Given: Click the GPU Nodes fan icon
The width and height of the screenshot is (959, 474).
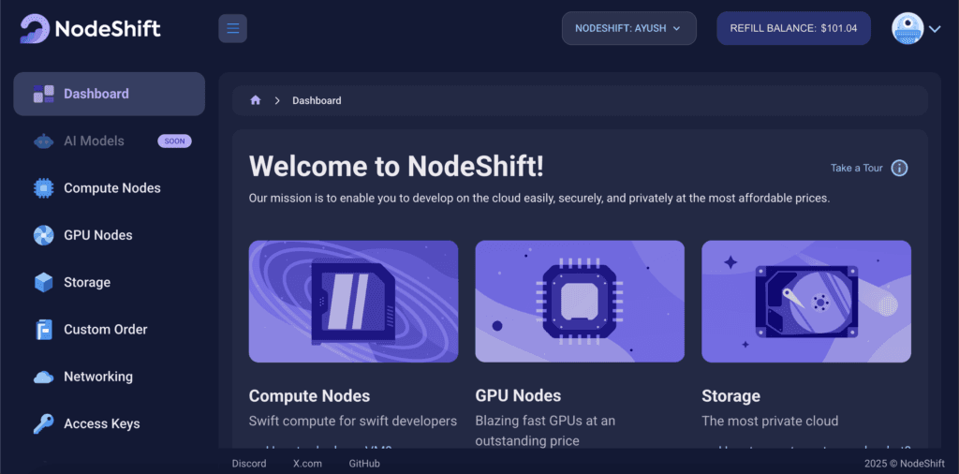Looking at the screenshot, I should coord(43,235).
